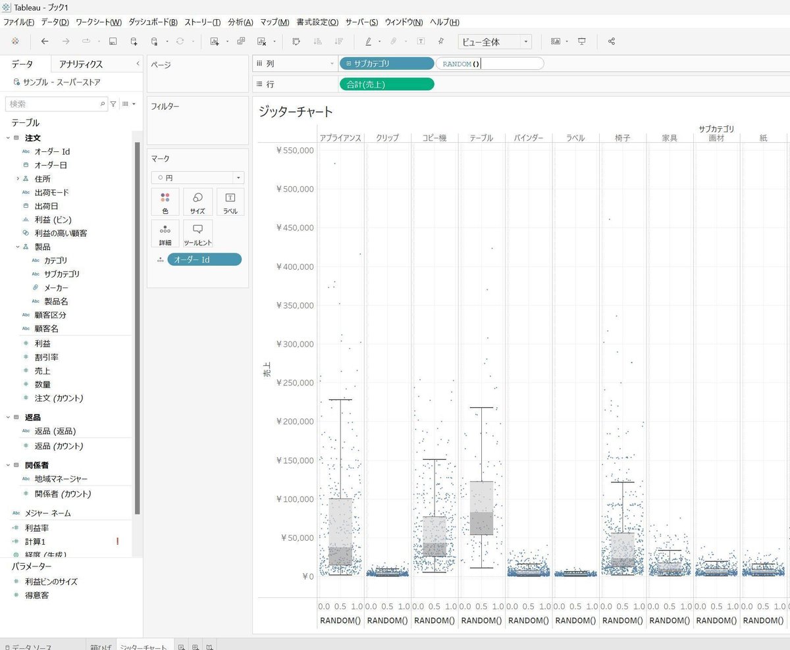The width and height of the screenshot is (790, 650).
Task: Click the fix axes pin icon
Action: 441,41
